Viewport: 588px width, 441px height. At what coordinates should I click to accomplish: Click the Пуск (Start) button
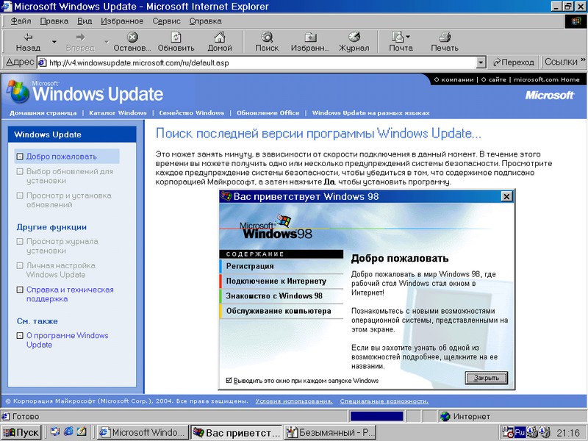[x=21, y=432]
